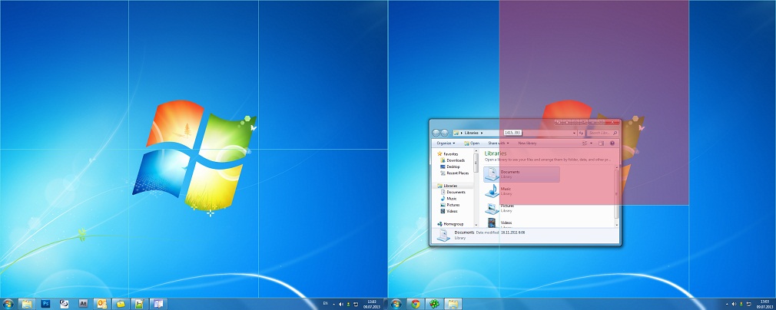The image size is (776, 310).
Task: Click the taskbar clock showing 13:03
Action: pos(372,303)
